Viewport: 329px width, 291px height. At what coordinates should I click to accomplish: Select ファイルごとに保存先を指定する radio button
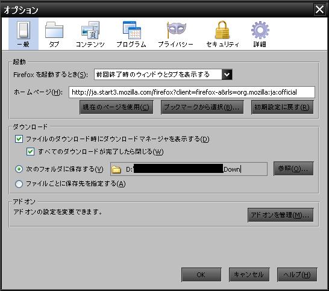click(19, 184)
